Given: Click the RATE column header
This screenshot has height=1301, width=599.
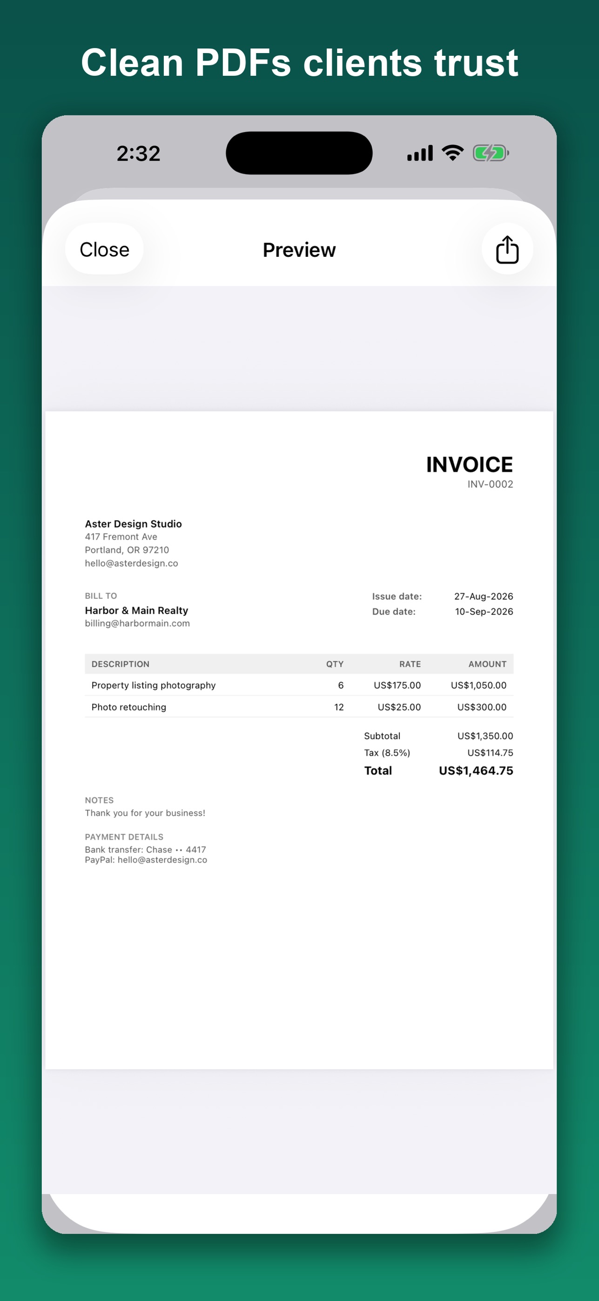Looking at the screenshot, I should point(410,664).
